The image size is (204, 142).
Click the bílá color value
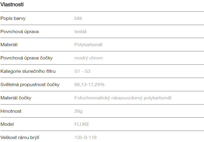78,18
